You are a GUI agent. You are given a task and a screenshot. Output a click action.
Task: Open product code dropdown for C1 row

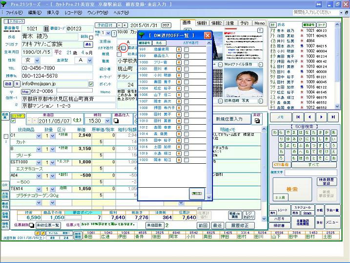(39, 135)
